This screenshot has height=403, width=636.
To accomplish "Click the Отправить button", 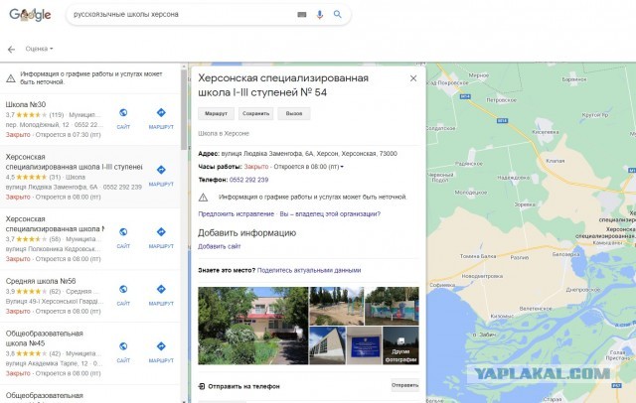I will pos(404,385).
